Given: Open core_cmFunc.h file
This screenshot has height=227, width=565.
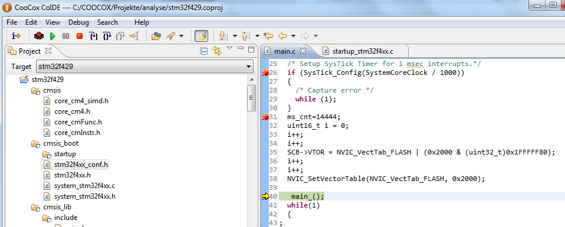Looking at the screenshot, I should [78, 122].
